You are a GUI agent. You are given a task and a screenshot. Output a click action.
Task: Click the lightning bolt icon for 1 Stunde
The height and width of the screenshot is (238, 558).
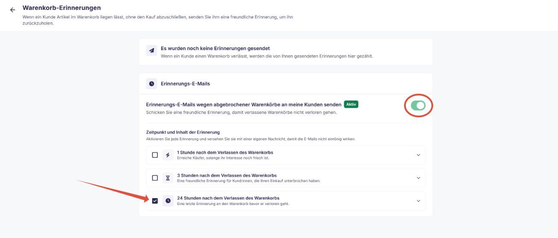point(168,155)
